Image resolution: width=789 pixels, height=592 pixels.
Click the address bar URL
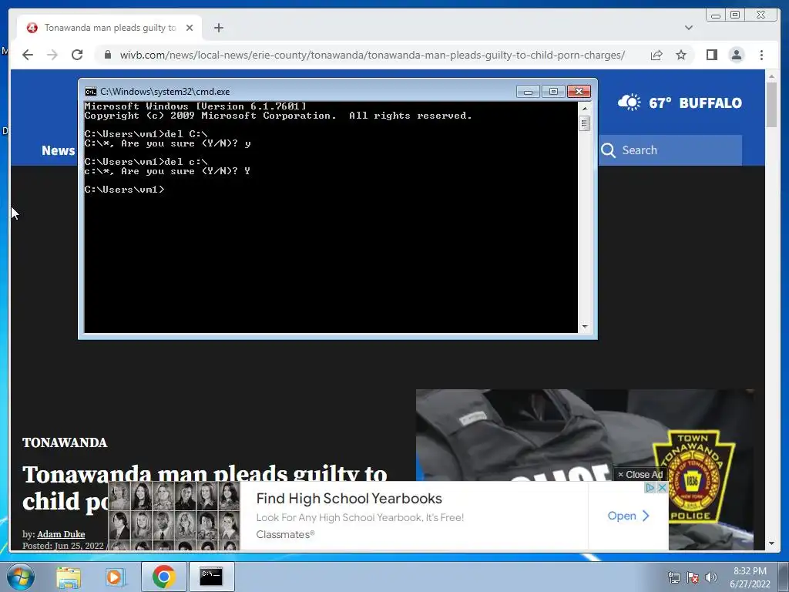372,55
